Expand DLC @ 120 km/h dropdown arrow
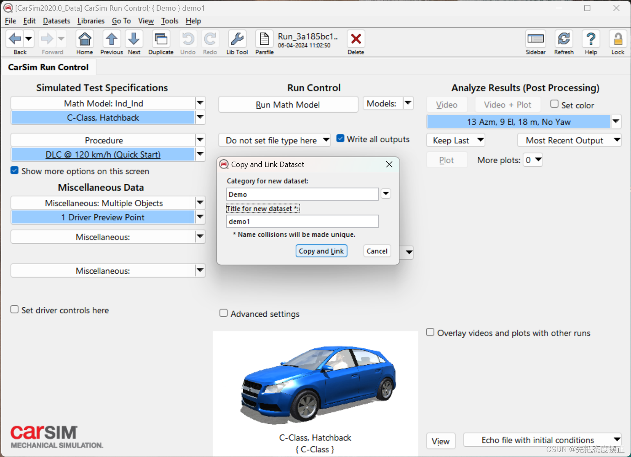The image size is (631, 457). tap(200, 154)
